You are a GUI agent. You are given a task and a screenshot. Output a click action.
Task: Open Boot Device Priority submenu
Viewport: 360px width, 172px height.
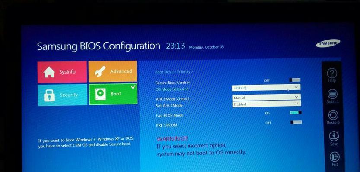[174, 72]
